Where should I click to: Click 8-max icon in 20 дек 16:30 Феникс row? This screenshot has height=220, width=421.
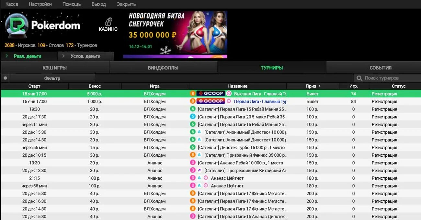pyautogui.click(x=193, y=201)
